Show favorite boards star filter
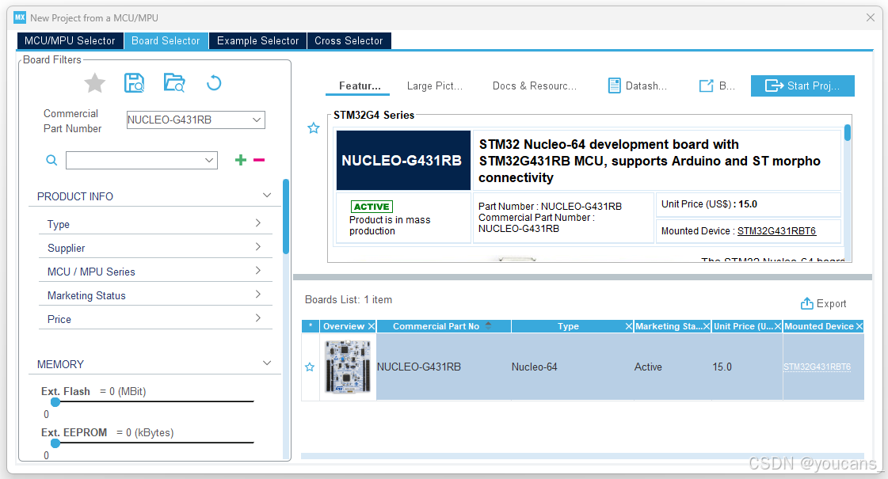 pos(94,83)
